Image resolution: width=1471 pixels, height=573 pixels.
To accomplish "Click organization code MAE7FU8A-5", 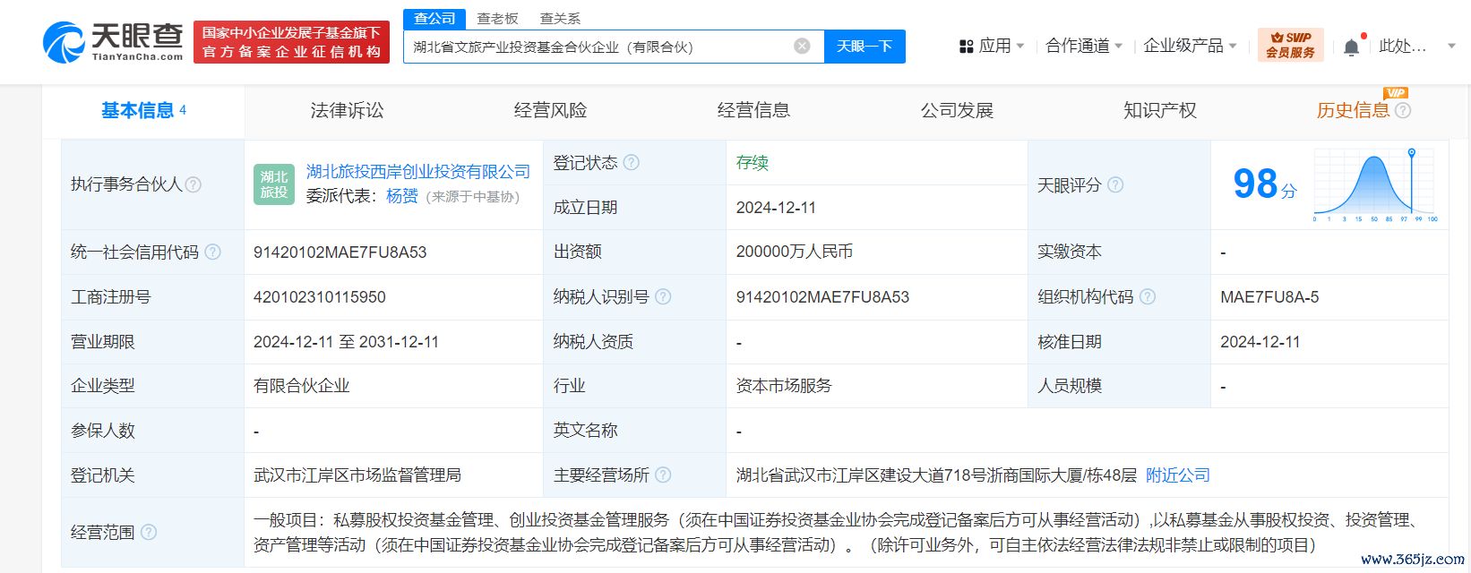I will 1269,297.
